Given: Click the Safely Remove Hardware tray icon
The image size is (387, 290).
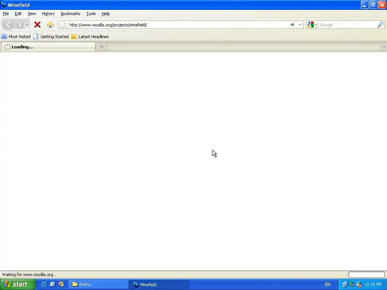Looking at the screenshot, I should pyautogui.click(x=352, y=285).
